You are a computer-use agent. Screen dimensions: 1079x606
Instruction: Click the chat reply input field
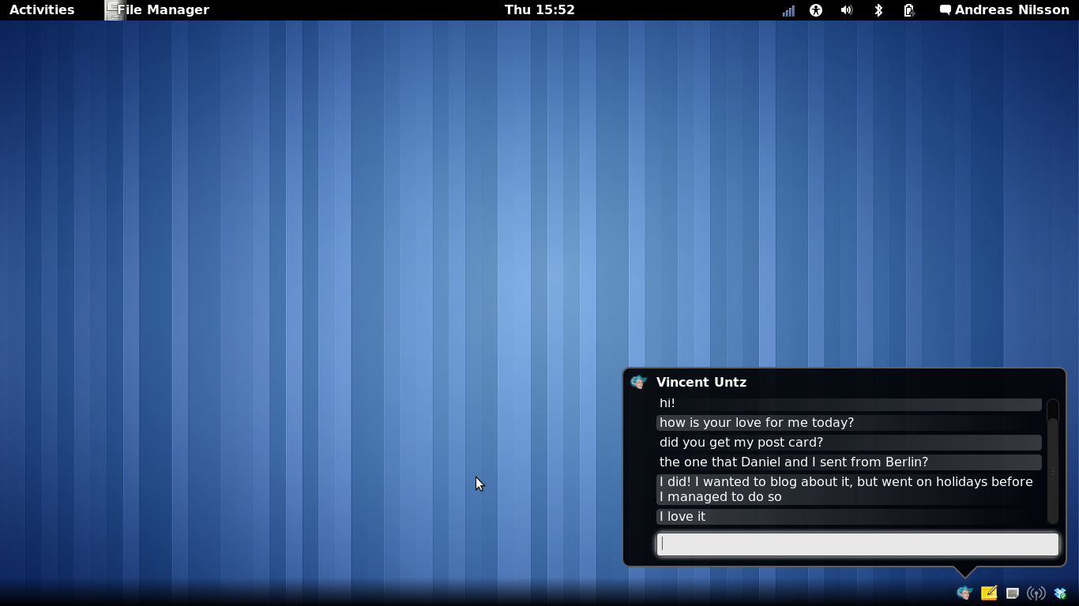coord(858,544)
